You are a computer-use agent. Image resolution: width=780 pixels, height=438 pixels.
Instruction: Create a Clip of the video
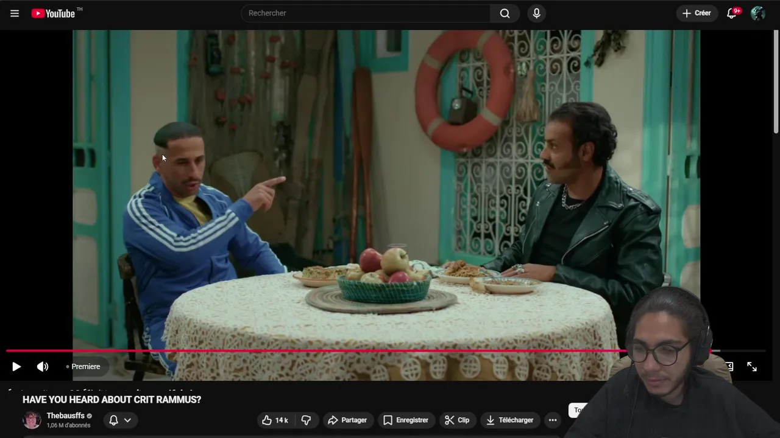coord(457,420)
